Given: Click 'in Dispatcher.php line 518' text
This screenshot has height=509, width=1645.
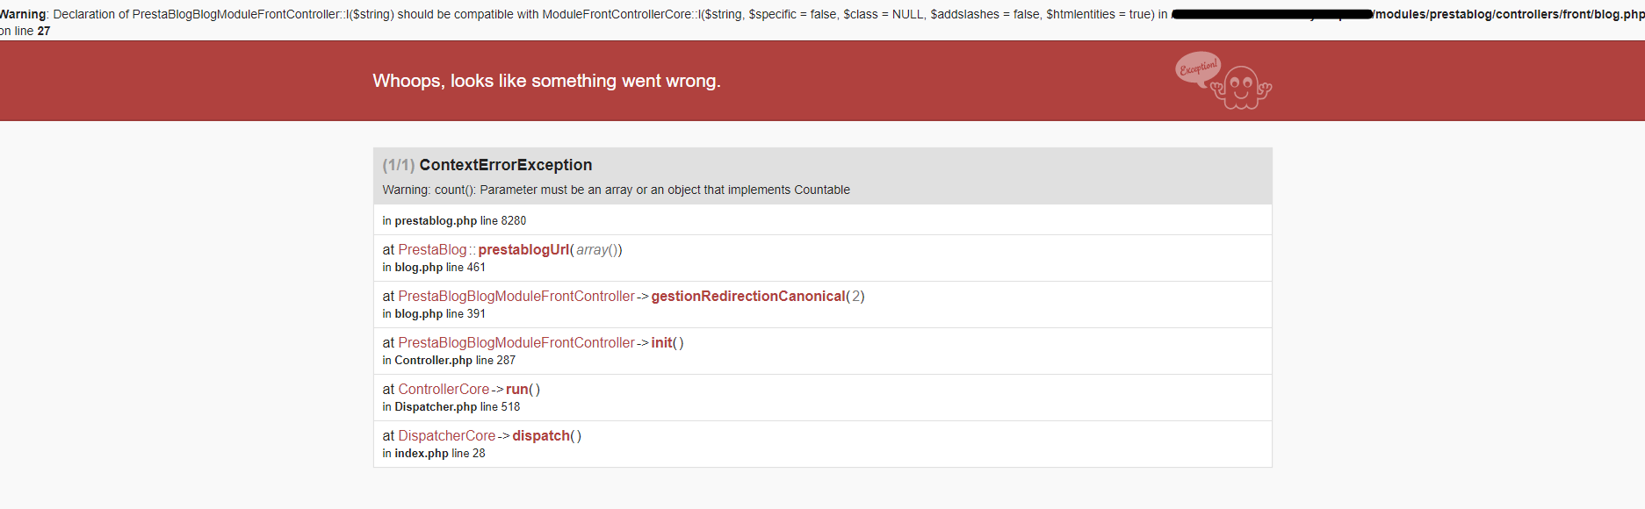Looking at the screenshot, I should tap(451, 407).
